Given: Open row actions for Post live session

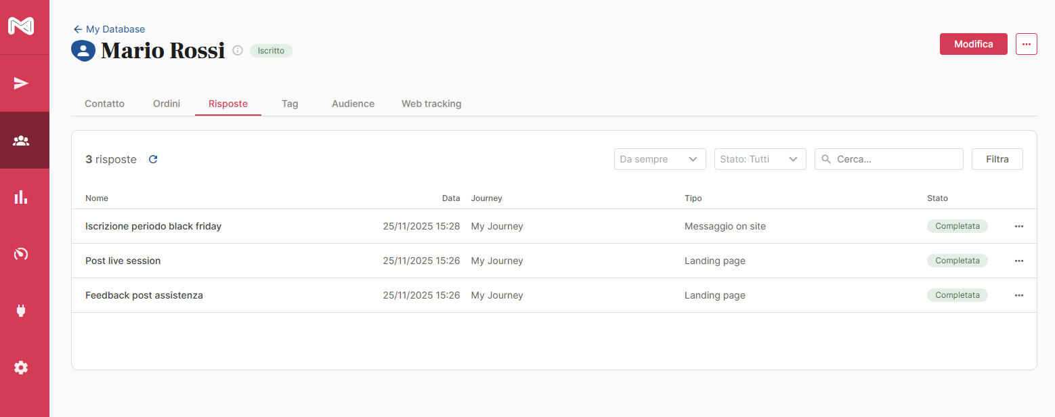Looking at the screenshot, I should [x=1018, y=261].
